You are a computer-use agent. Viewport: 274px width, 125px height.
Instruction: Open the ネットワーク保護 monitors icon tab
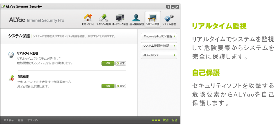(x=120, y=20)
